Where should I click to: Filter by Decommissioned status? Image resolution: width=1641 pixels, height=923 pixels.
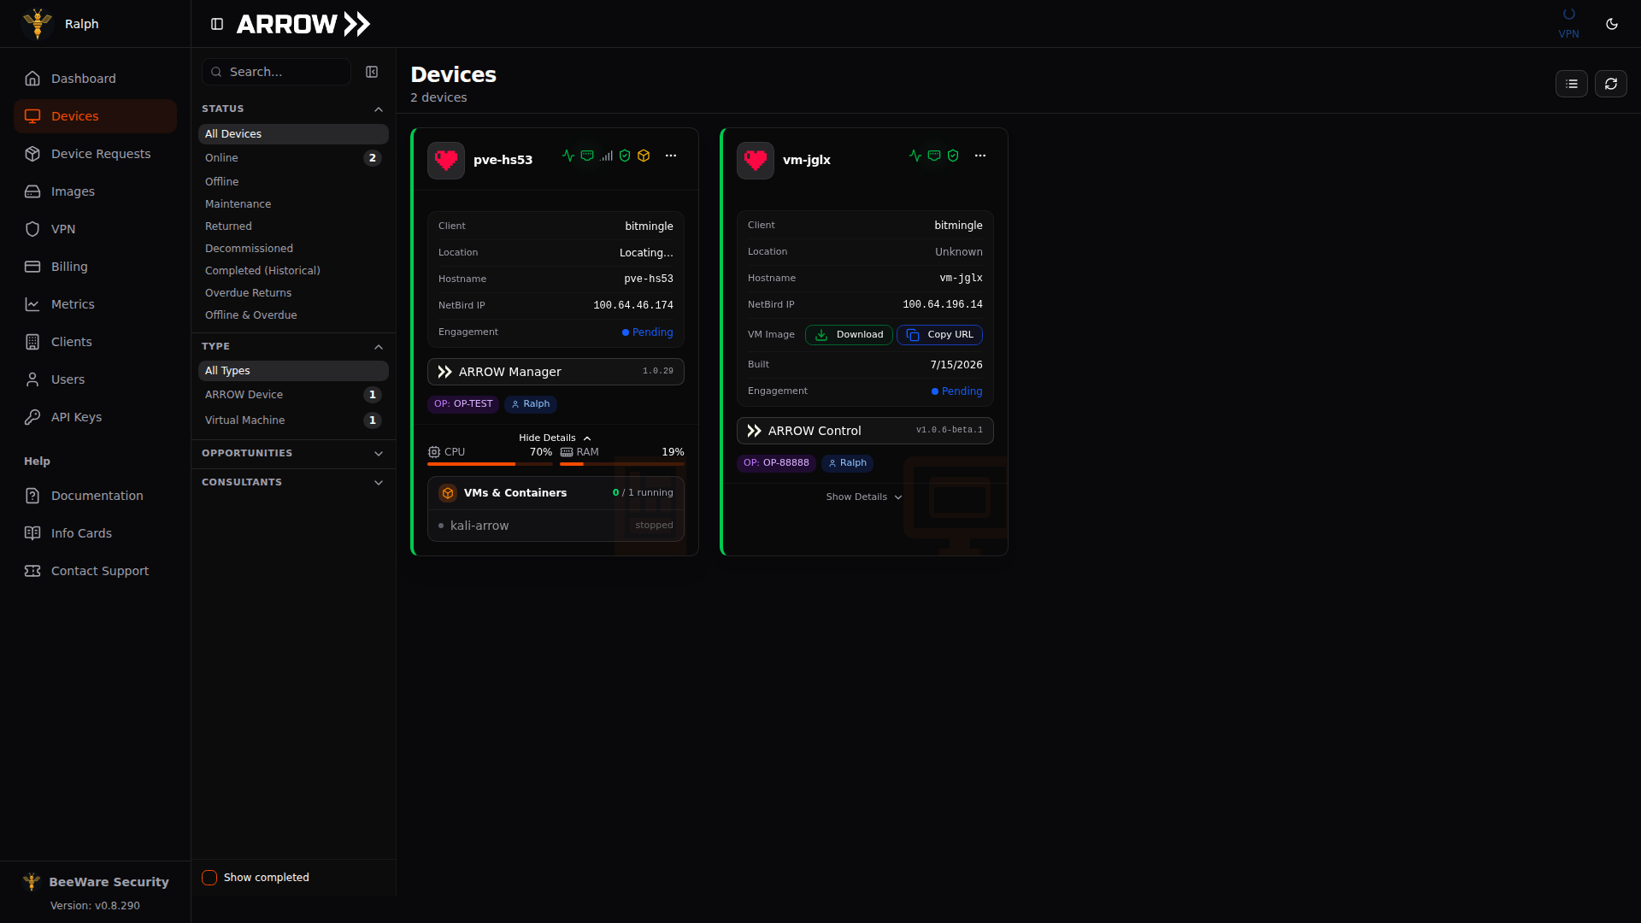(293, 249)
